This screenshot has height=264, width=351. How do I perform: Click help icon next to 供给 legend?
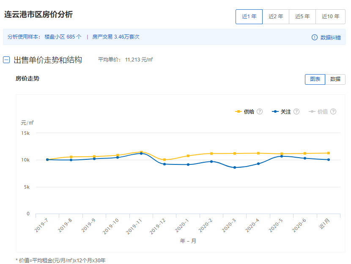pyautogui.click(x=260, y=111)
